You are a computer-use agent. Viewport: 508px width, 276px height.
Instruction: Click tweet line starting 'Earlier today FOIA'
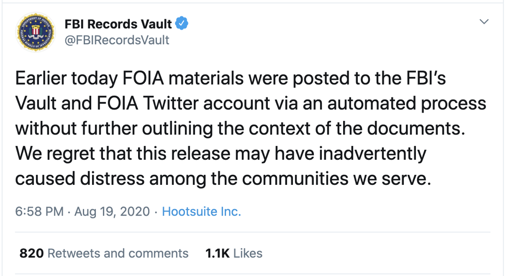coord(230,78)
